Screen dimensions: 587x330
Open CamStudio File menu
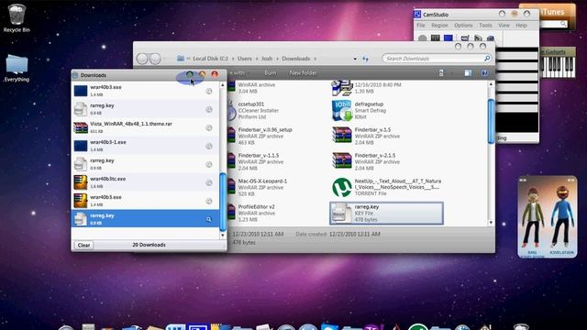point(421,26)
